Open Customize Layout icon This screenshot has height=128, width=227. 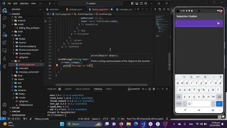click(x=146, y=3)
